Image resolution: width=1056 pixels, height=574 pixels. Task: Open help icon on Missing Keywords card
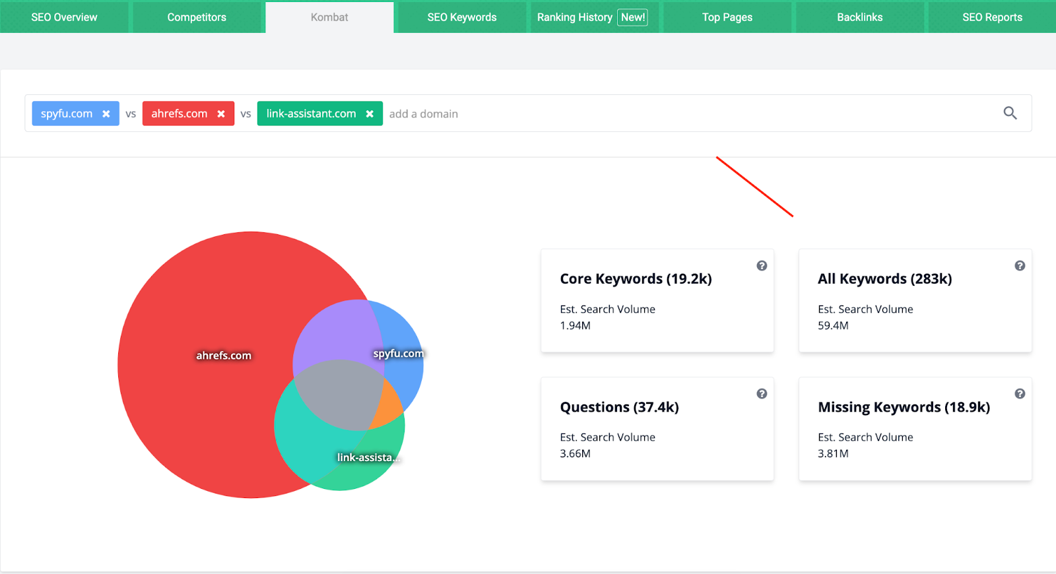pyautogui.click(x=1020, y=393)
